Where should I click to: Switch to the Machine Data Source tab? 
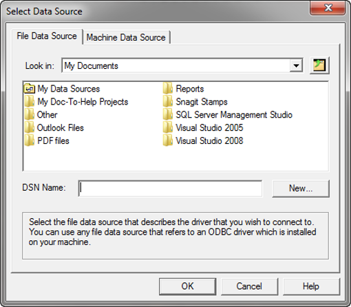(127, 37)
